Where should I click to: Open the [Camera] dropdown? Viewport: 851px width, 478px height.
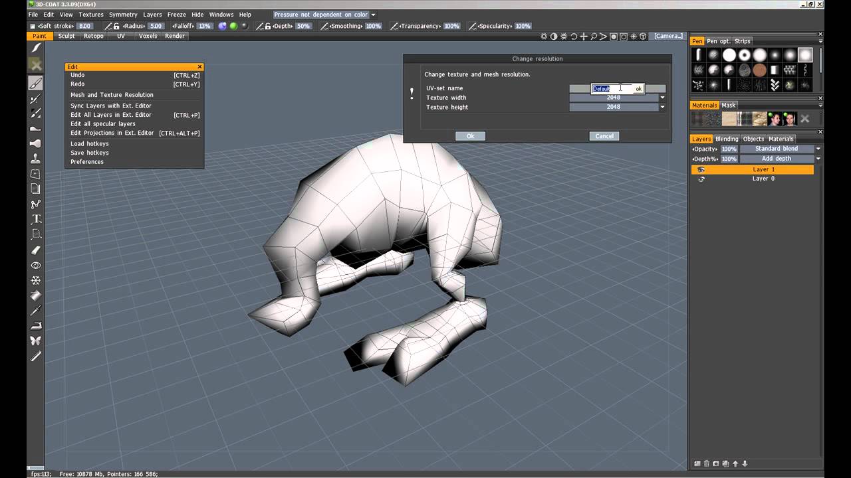(x=668, y=37)
